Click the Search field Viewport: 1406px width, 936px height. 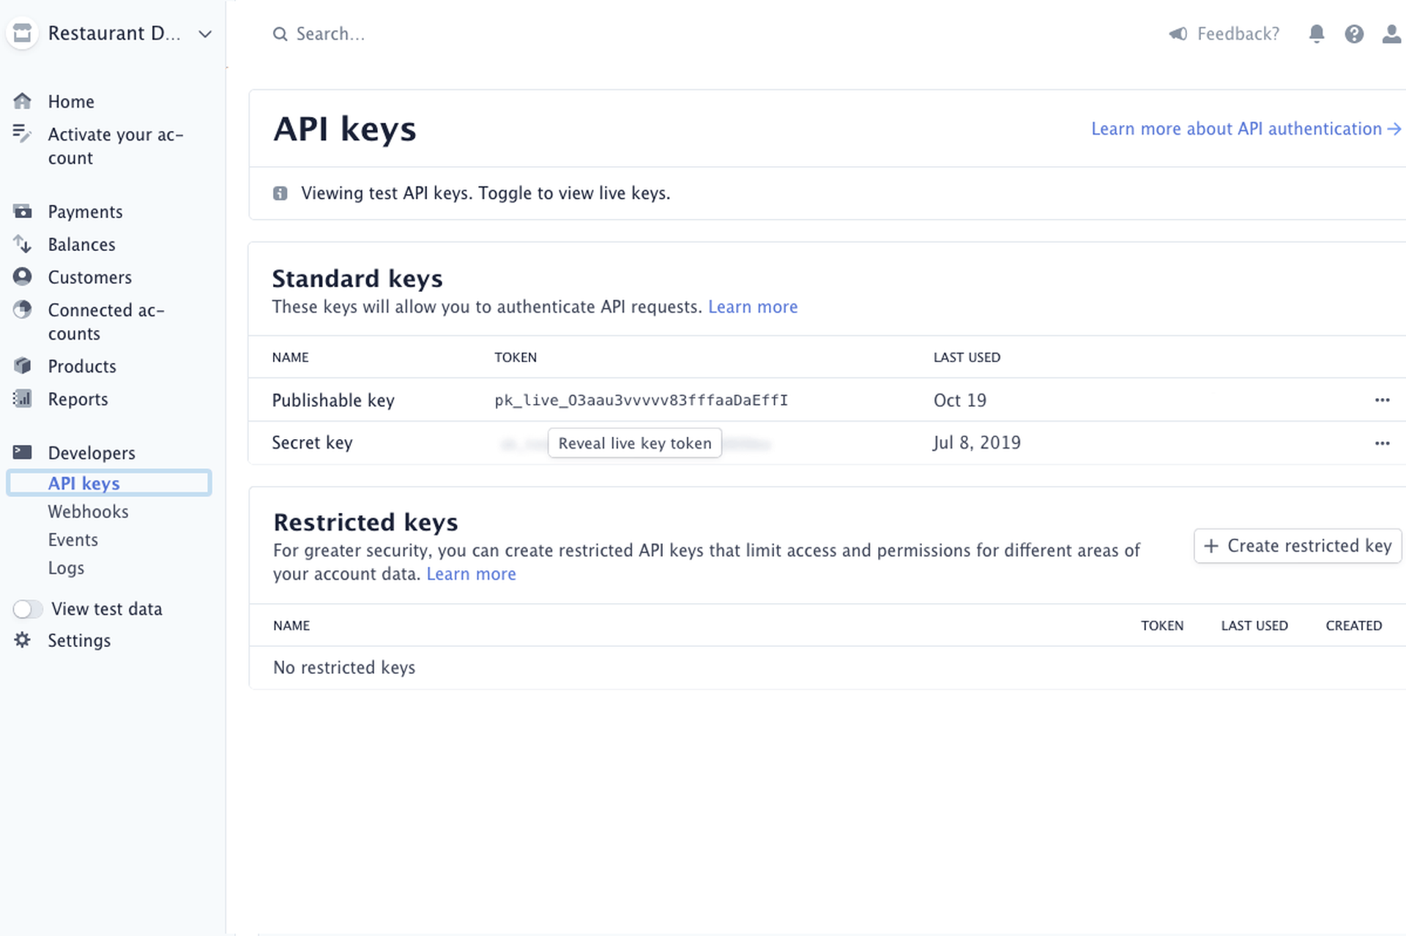[x=330, y=34]
